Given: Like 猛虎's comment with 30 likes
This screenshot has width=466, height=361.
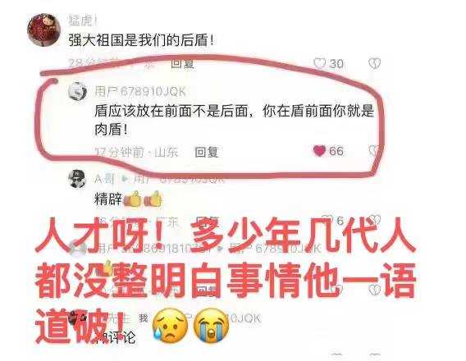Looking at the screenshot, I should click(320, 63).
